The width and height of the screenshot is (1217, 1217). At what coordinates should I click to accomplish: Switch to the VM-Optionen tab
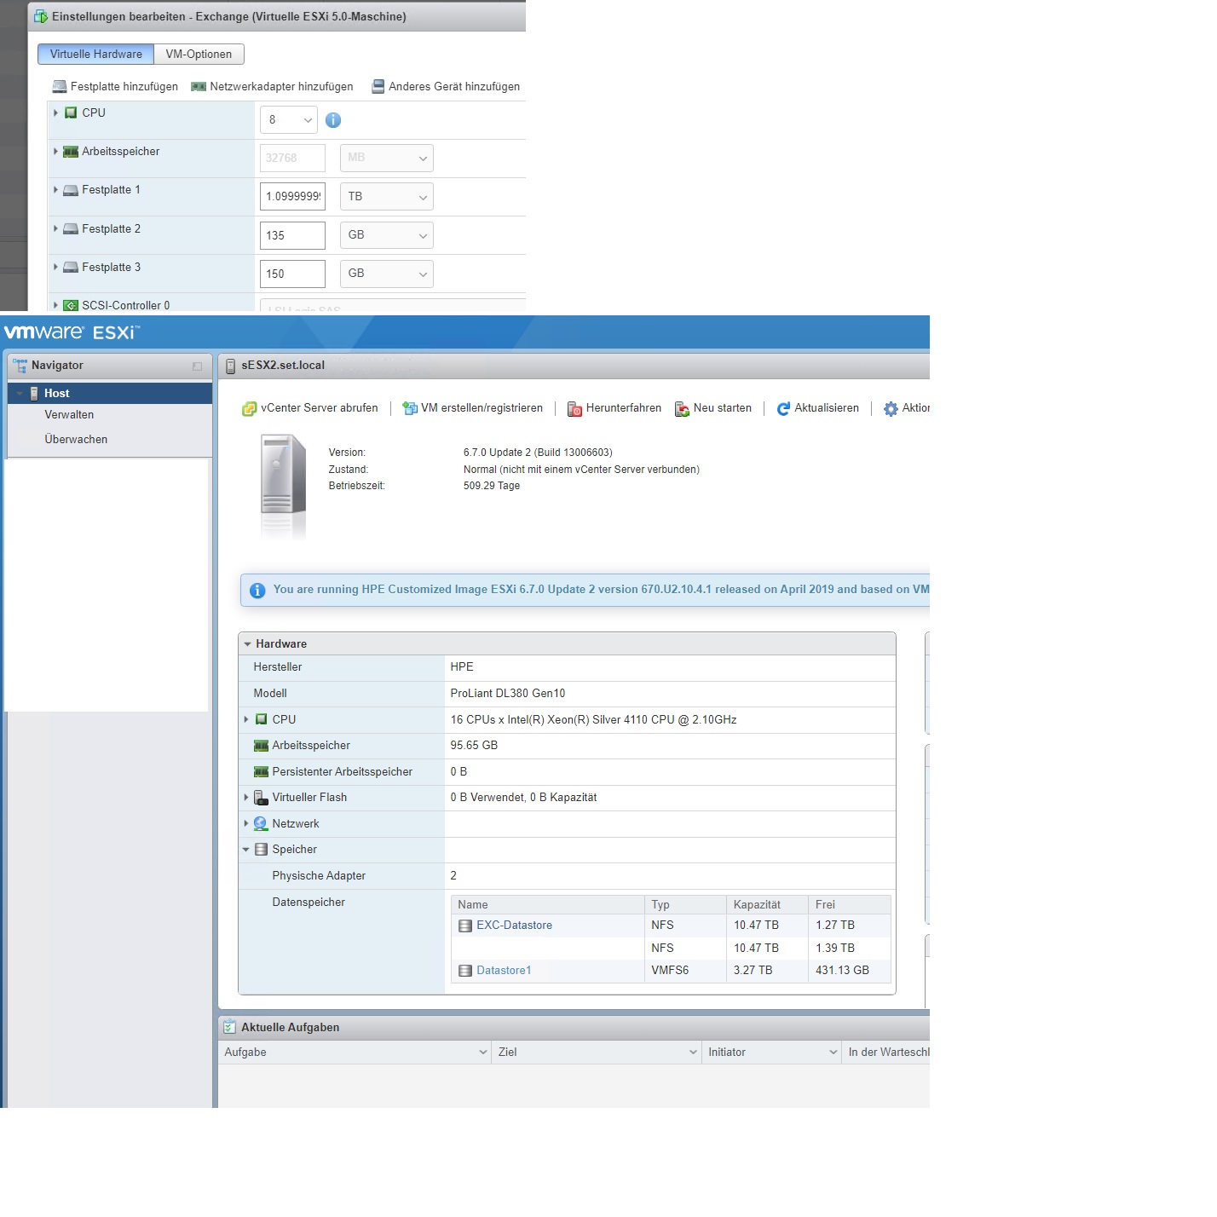pos(199,55)
